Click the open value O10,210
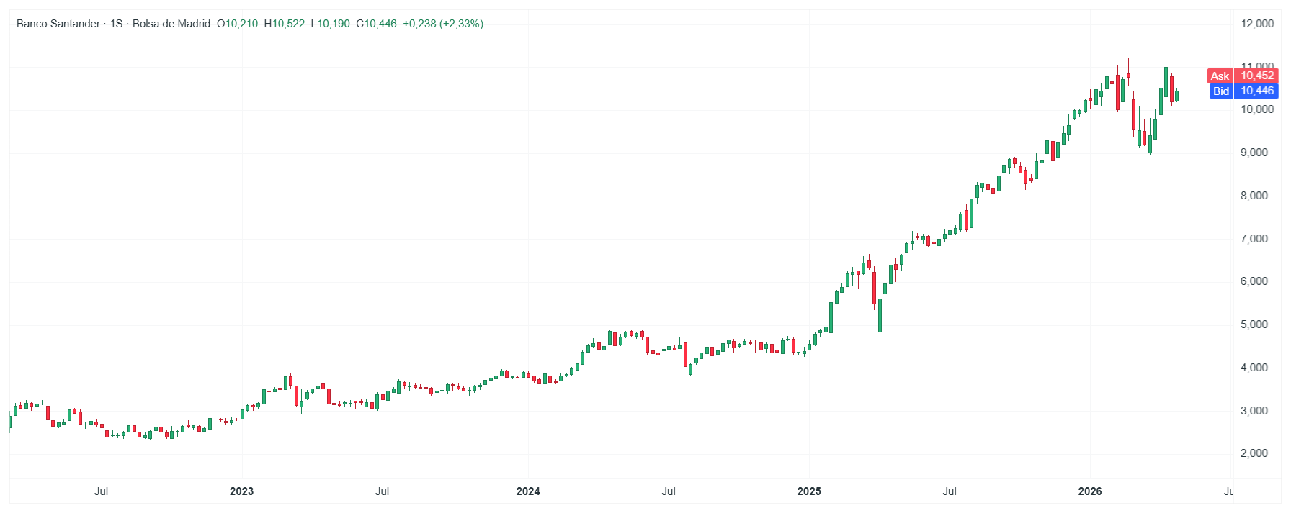Viewport: 1291px width, 513px height. pyautogui.click(x=237, y=24)
